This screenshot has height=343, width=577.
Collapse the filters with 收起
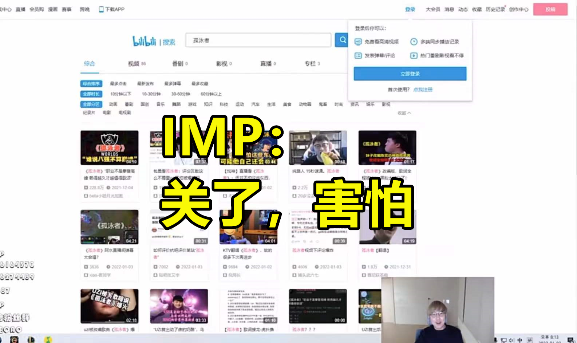(x=404, y=113)
